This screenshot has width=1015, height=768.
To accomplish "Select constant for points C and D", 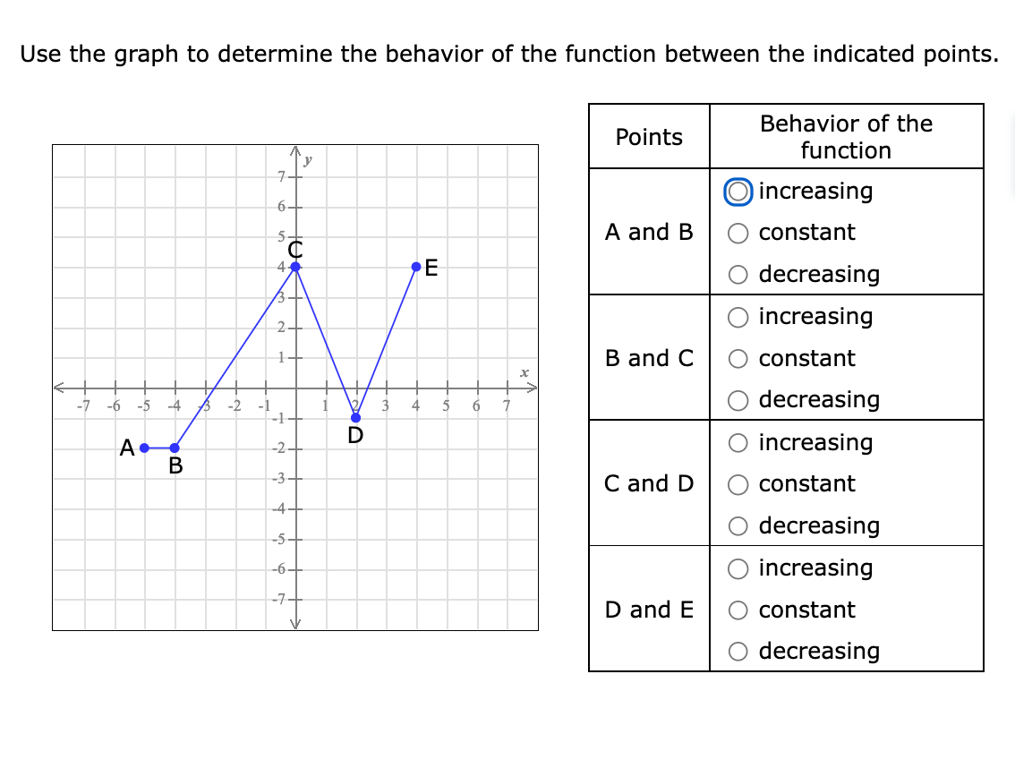I will tap(737, 483).
